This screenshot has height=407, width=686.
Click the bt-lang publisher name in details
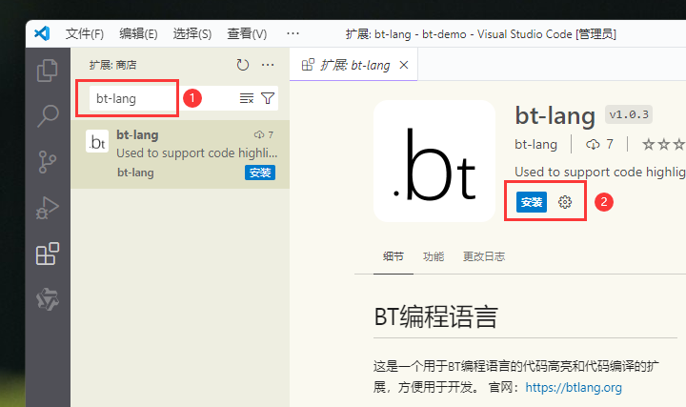(x=535, y=144)
